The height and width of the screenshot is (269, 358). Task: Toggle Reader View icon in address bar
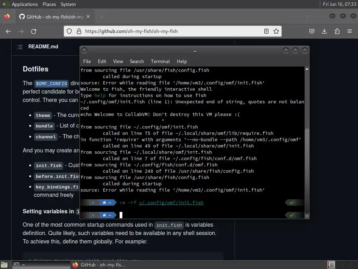coord(266,31)
